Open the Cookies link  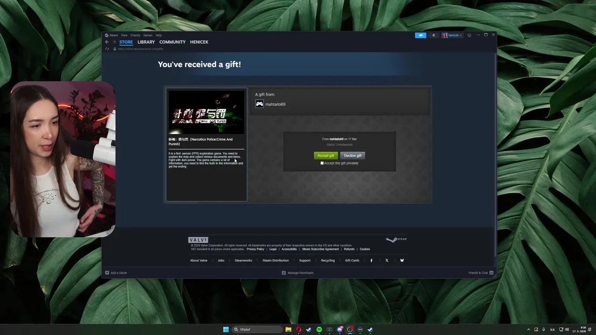pos(365,249)
